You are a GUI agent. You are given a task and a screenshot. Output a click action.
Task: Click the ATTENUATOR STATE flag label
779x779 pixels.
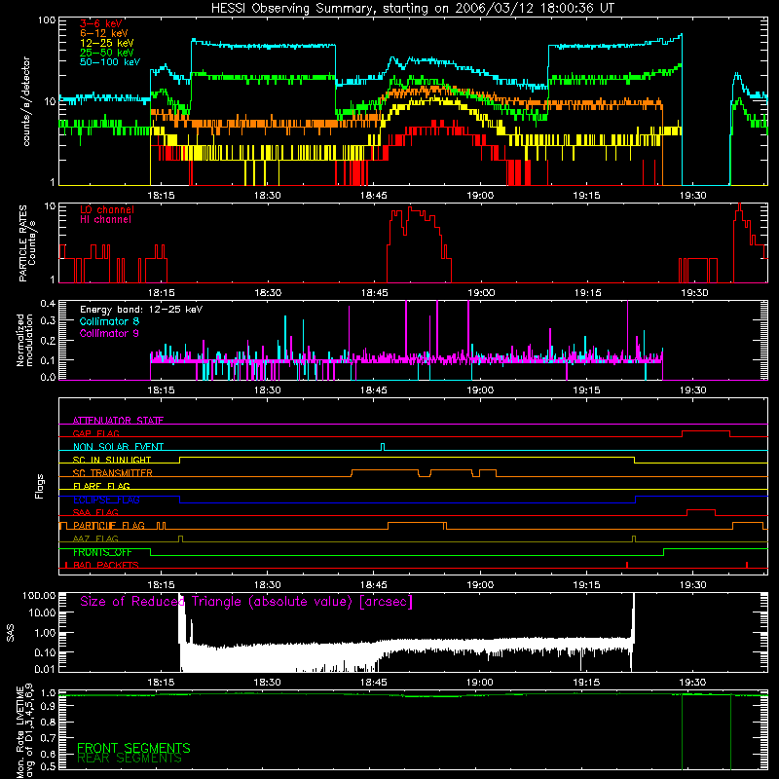click(x=118, y=421)
